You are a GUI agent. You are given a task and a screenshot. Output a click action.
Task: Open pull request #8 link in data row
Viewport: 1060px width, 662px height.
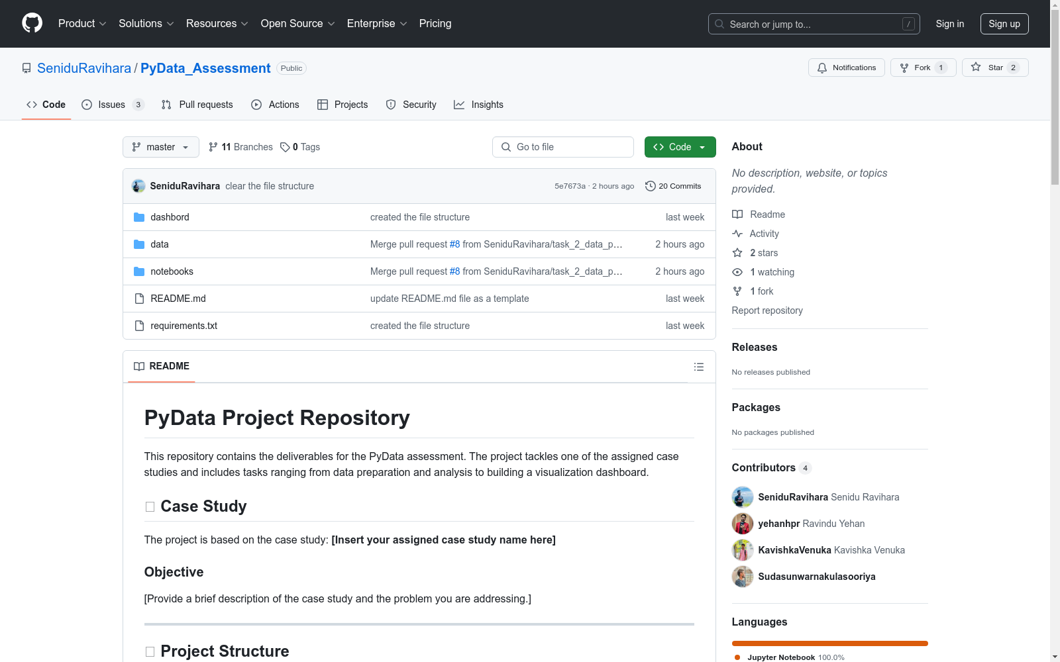click(x=454, y=244)
